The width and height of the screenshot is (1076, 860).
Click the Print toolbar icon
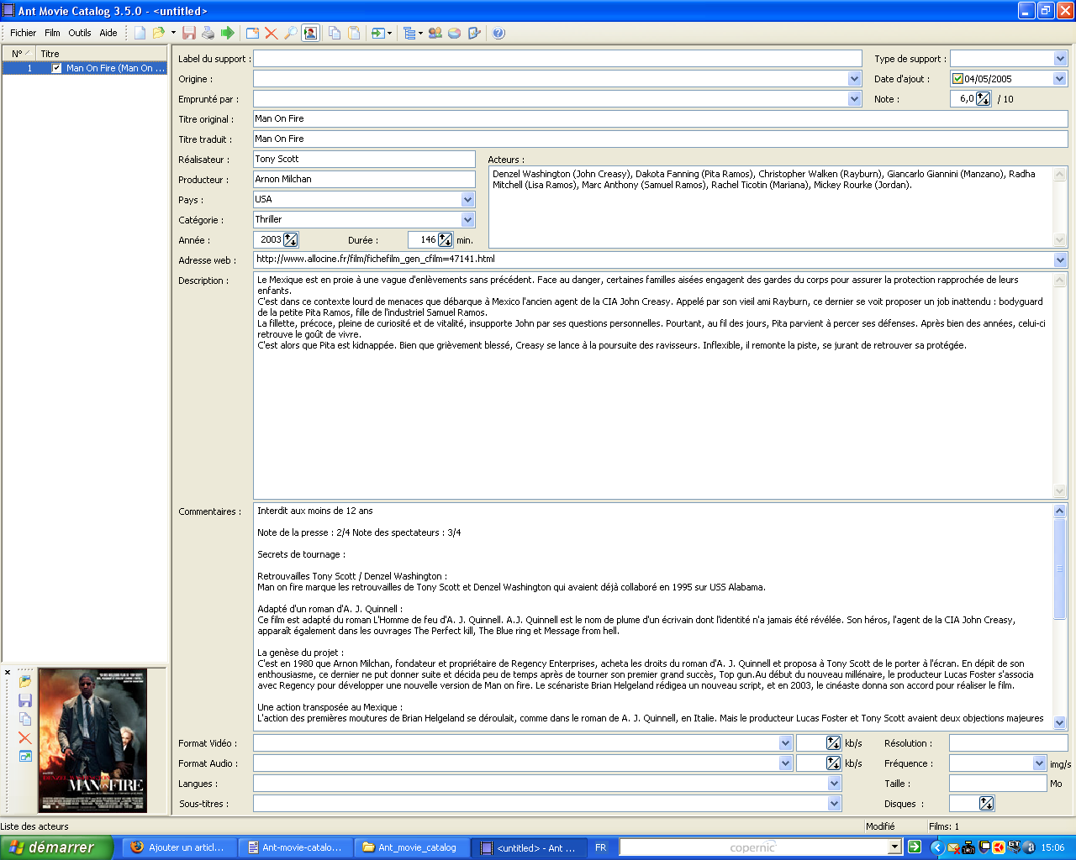tap(208, 33)
